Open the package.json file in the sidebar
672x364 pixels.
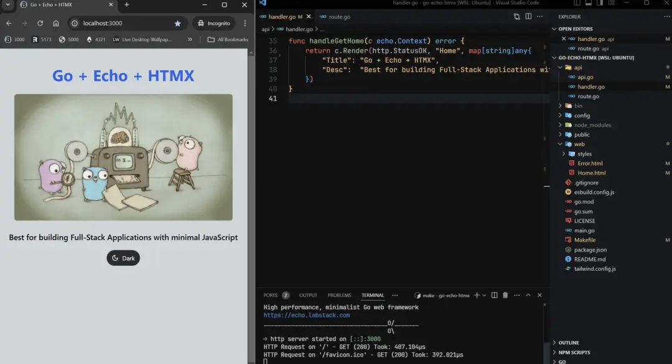[x=592, y=250]
